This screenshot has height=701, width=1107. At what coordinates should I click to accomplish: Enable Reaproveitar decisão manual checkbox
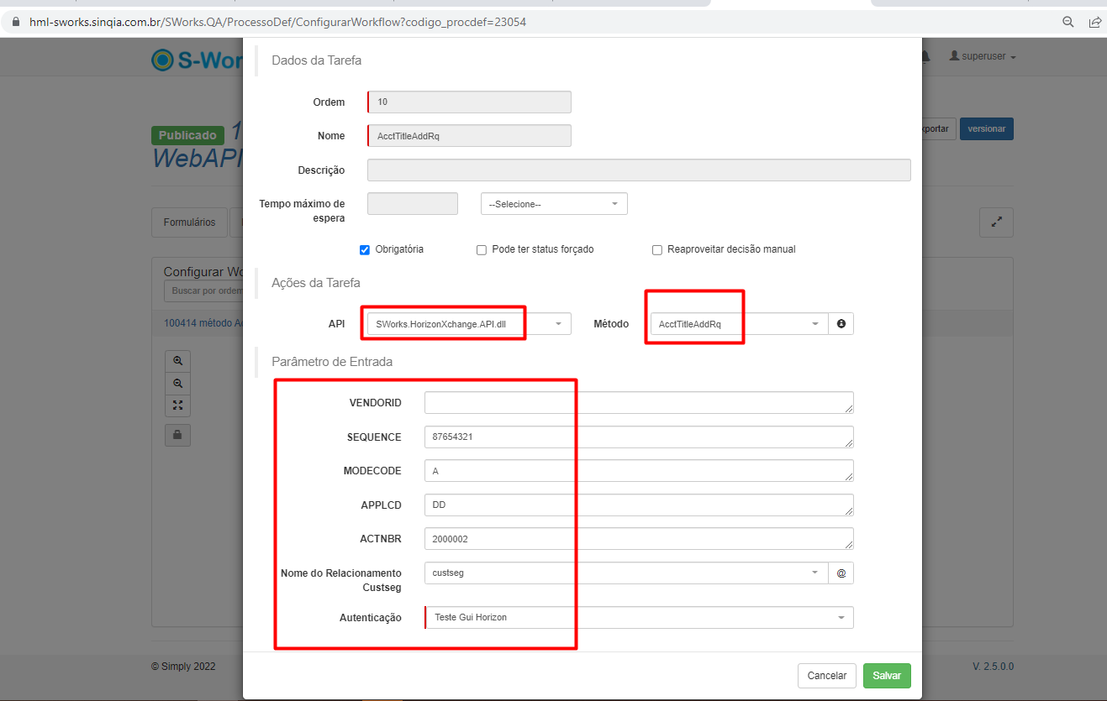[x=657, y=249]
